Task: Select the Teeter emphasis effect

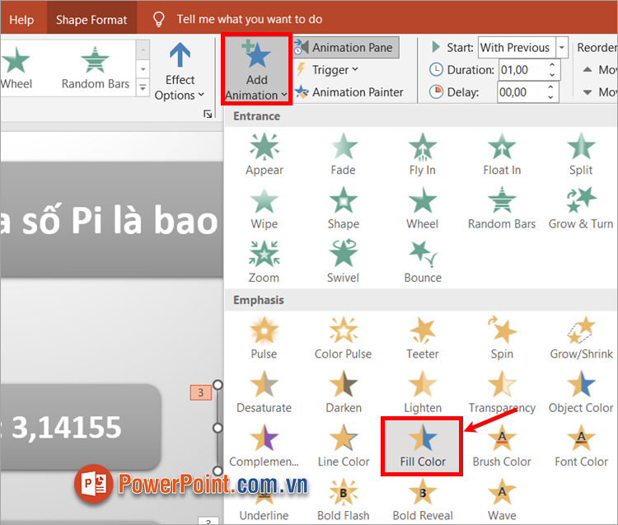Action: (422, 338)
